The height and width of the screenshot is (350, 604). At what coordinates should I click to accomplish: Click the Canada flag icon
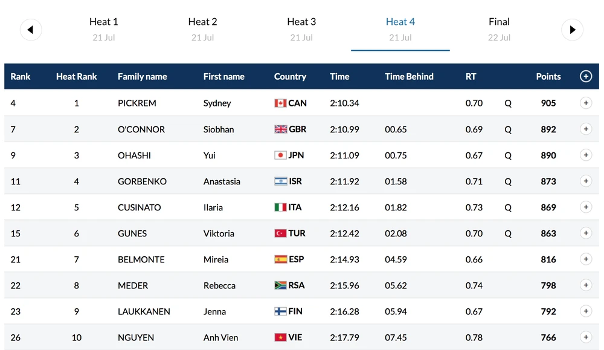coord(280,103)
